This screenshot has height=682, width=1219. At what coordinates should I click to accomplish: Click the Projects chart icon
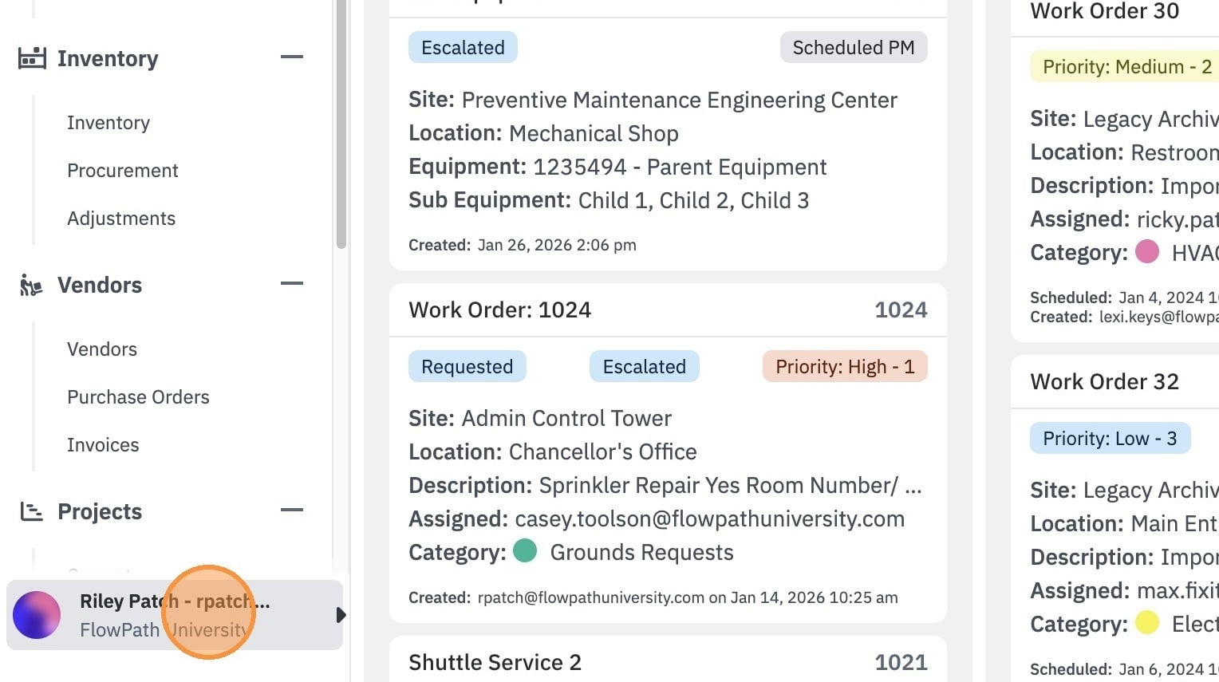coord(31,511)
